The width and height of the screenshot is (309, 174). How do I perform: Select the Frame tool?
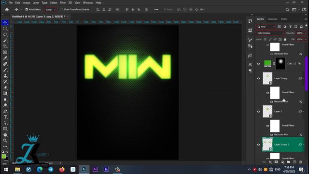coord(5,52)
